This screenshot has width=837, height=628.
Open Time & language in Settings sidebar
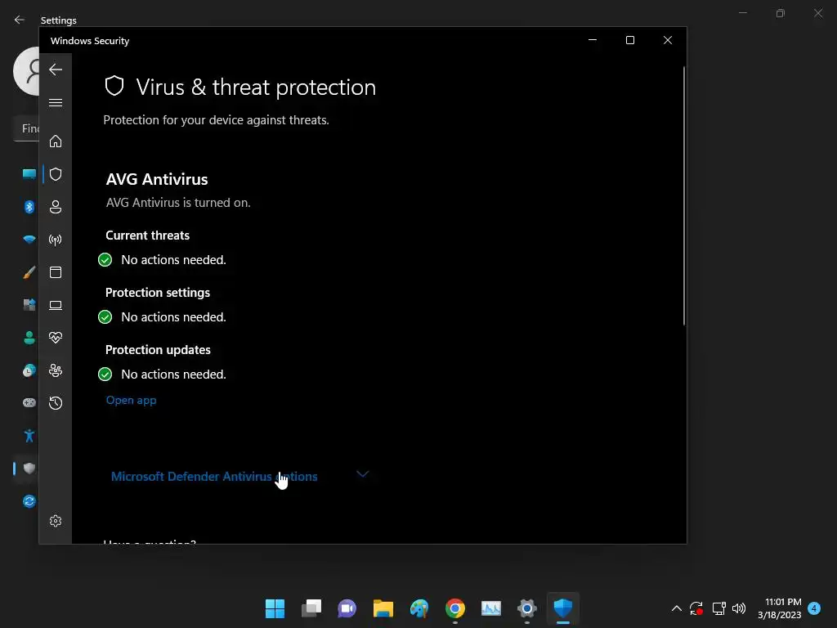pos(29,370)
